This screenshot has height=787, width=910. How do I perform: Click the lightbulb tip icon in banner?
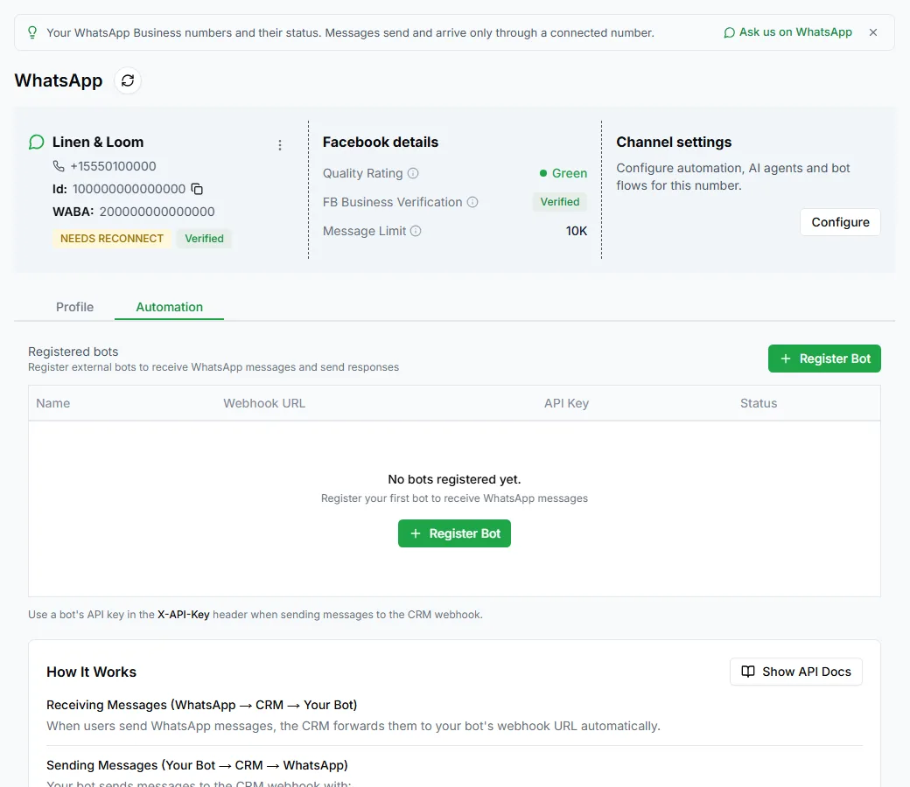coord(32,32)
